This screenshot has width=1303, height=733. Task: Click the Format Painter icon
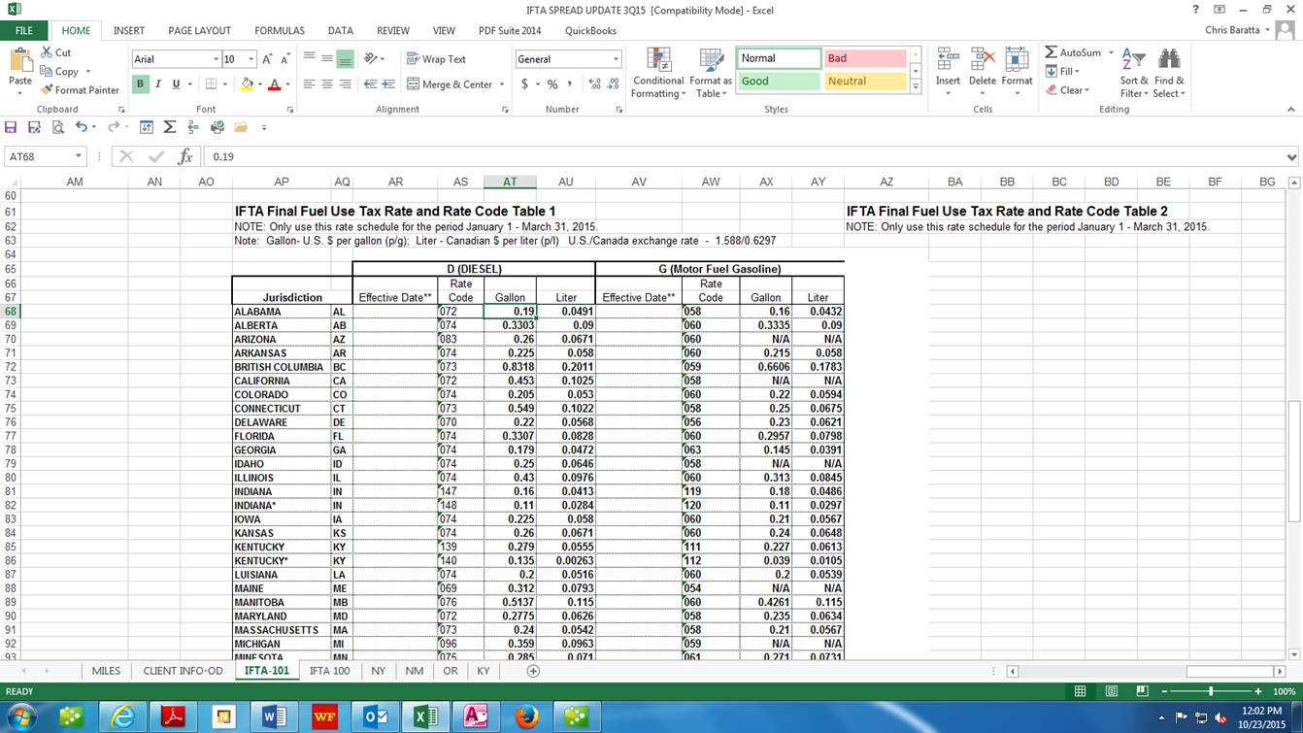point(48,90)
